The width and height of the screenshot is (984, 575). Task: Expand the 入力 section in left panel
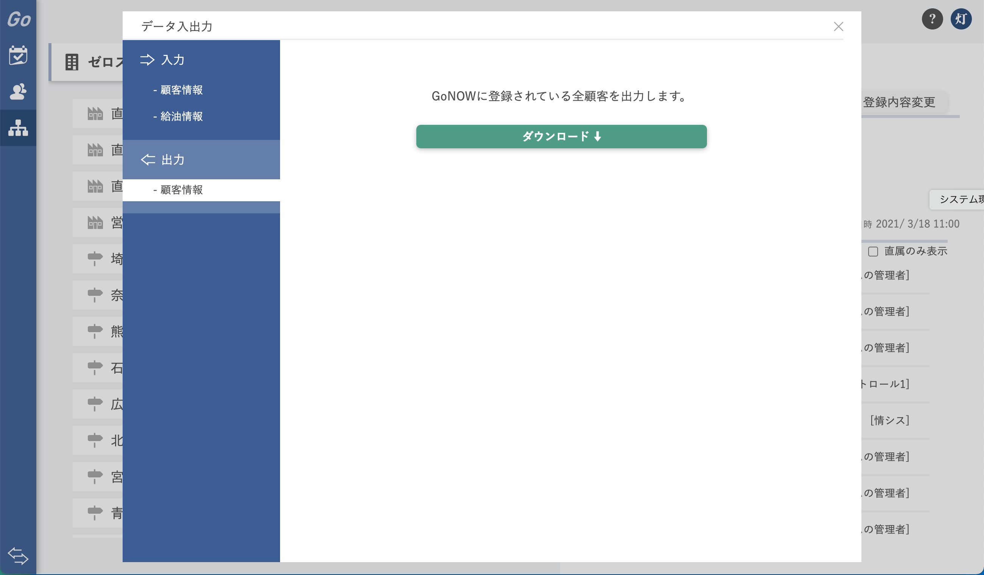pyautogui.click(x=173, y=59)
